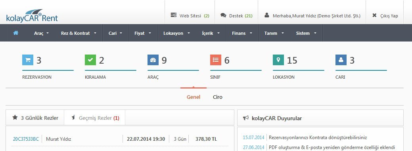
Task: Click the ARAÇ stat label
Action: tap(153, 77)
